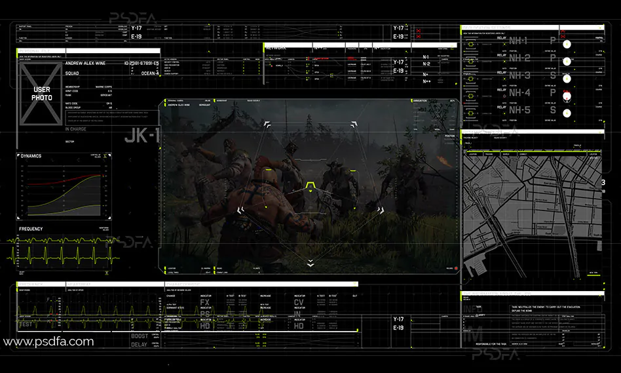621x373 pixels.
Task: Switch to the HEARTBEAT tab
Action: [x=115, y=285]
